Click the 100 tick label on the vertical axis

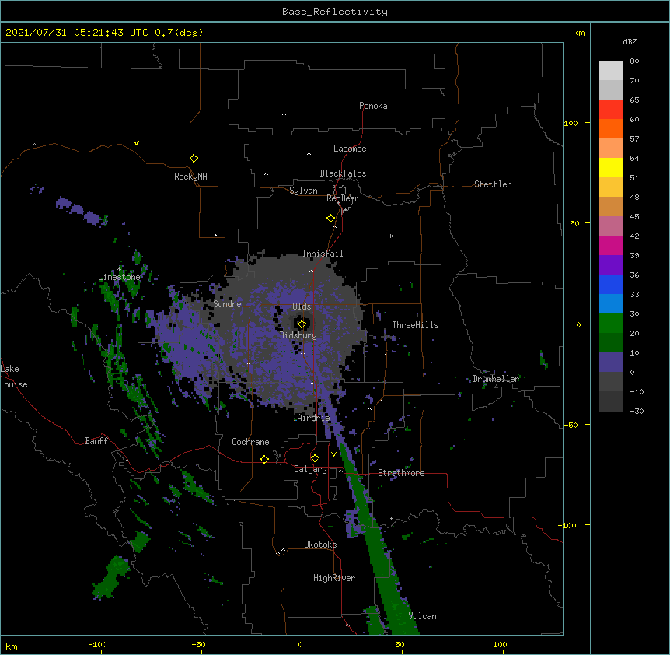pyautogui.click(x=571, y=123)
